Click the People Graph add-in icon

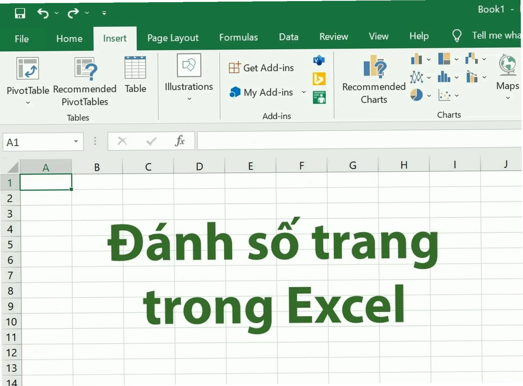(x=319, y=98)
